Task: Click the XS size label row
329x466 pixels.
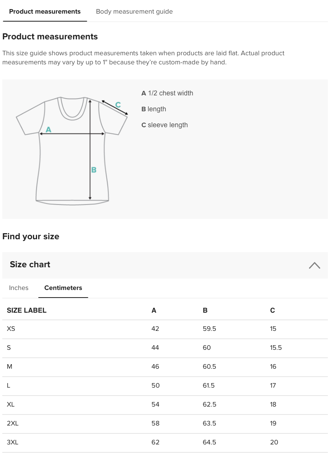Action: coord(165,329)
